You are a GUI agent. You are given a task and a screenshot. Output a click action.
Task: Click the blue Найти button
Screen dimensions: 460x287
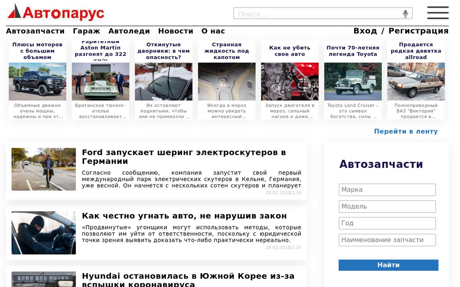(388, 265)
